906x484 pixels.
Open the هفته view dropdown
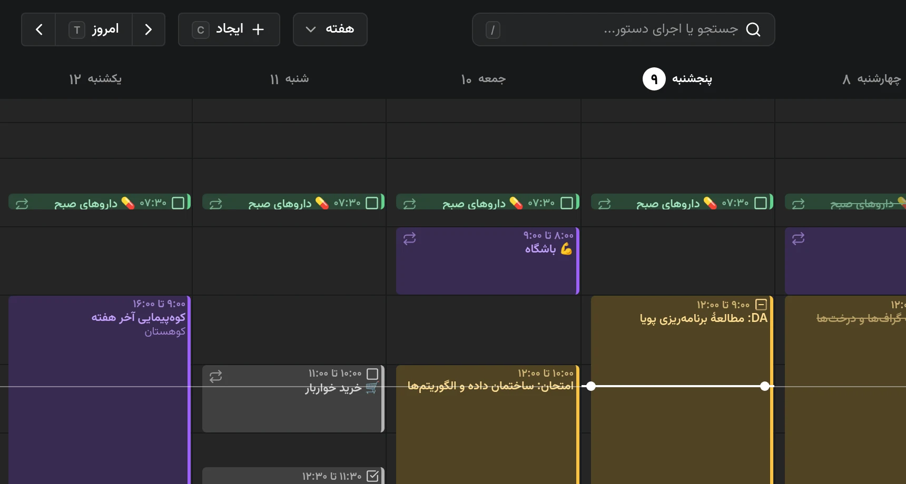330,29
